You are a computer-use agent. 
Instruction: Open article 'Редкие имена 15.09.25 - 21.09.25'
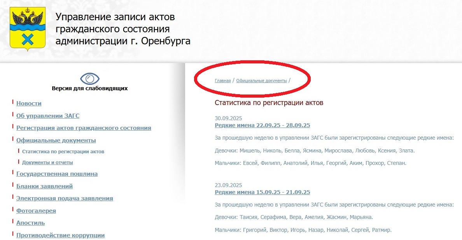pos(262,192)
